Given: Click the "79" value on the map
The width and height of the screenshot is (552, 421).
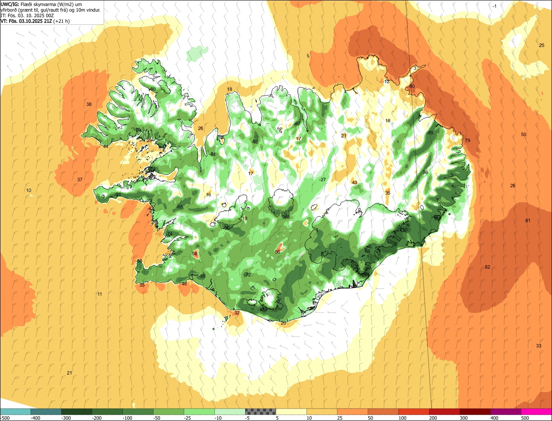Looking at the screenshot, I should (x=467, y=141).
